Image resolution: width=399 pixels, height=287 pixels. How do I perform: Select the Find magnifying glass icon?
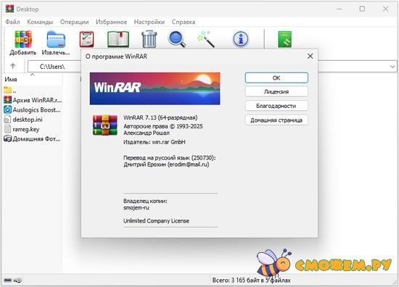tap(177, 39)
